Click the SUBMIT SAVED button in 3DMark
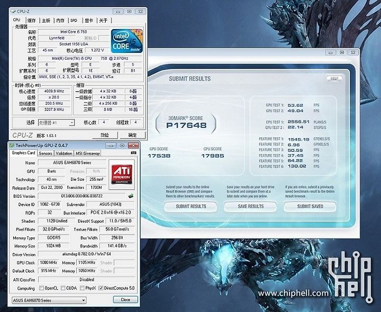The width and height of the screenshot is (381, 312). [310, 206]
